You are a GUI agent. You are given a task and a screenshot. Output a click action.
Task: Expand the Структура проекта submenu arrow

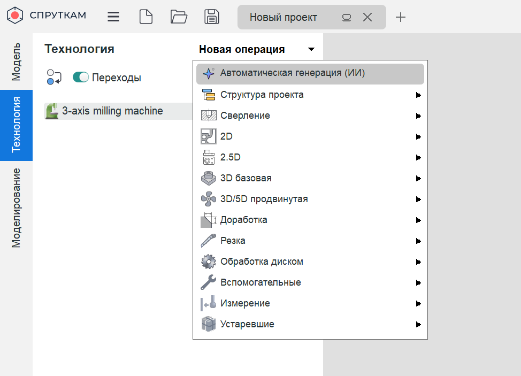[x=418, y=95]
